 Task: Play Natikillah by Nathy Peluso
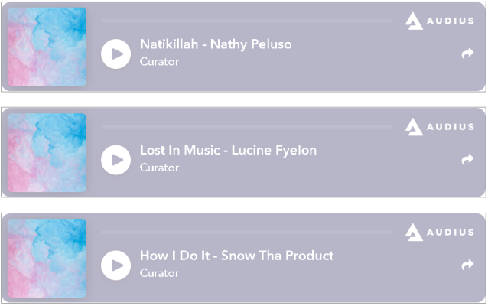(115, 54)
